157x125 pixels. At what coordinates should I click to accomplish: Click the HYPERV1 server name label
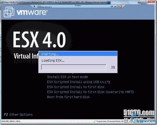[x=78, y=6]
